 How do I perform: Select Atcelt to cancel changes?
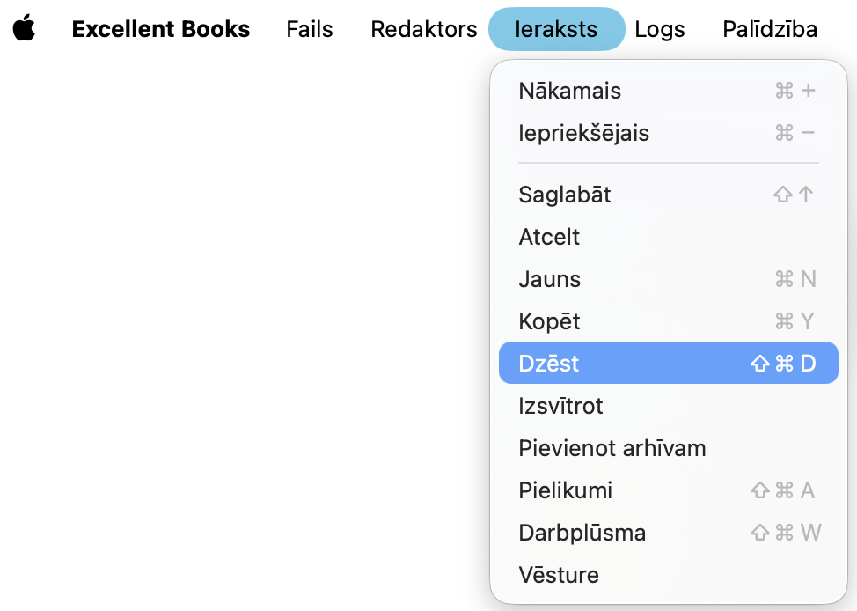(549, 237)
